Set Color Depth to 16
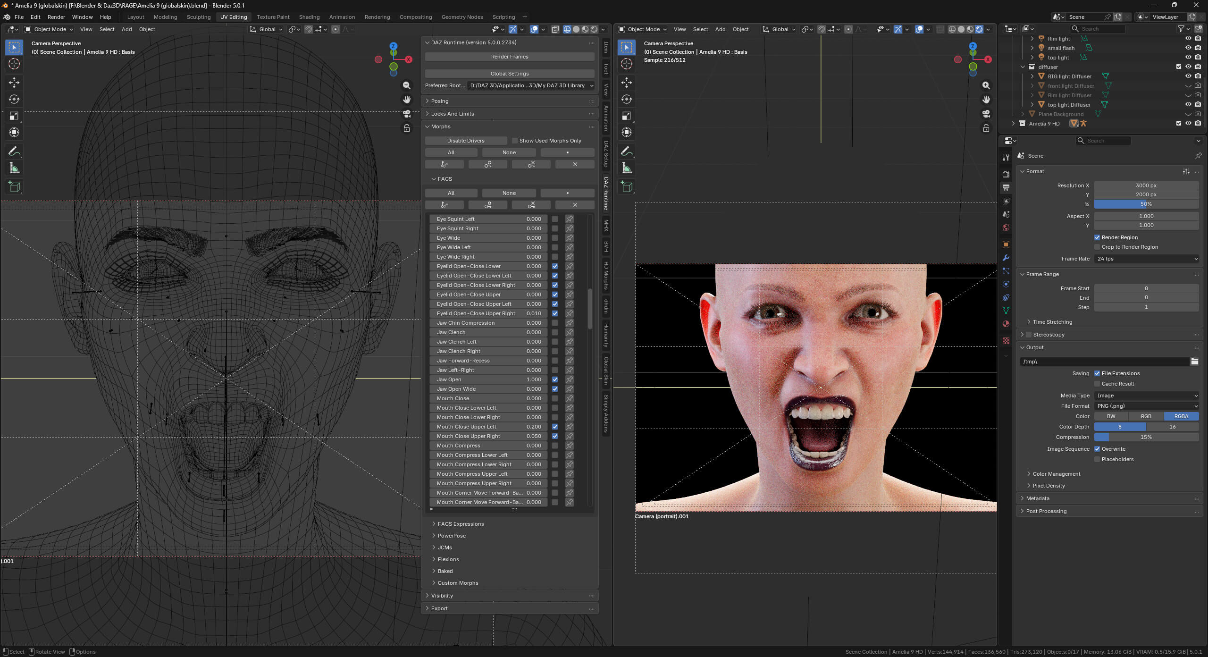Viewport: 1208px width, 657px height. point(1173,427)
